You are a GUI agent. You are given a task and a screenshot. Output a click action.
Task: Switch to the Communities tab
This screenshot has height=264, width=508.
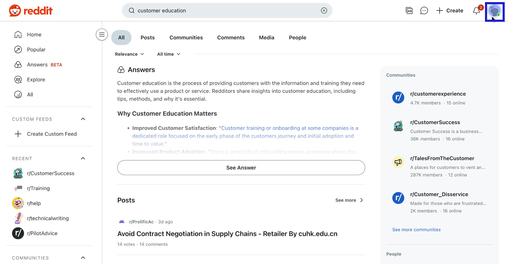pyautogui.click(x=186, y=37)
